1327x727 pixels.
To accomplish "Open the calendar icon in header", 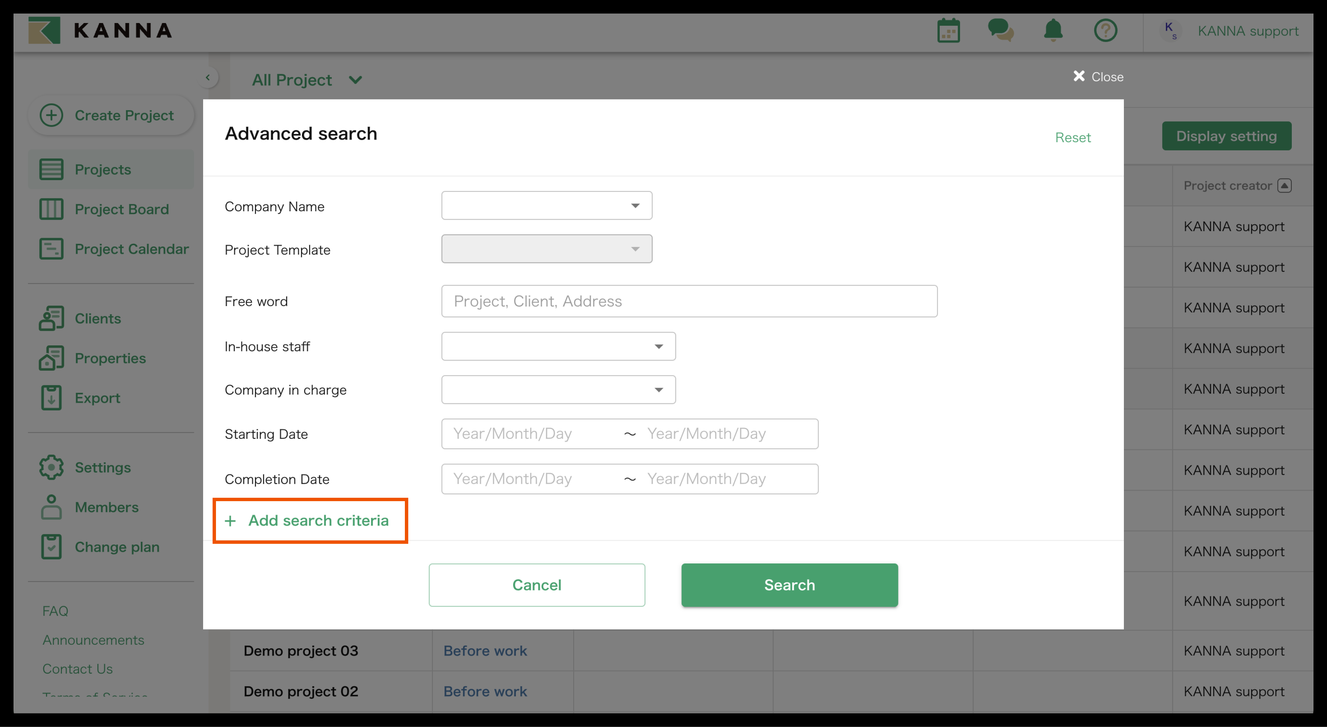I will point(948,31).
